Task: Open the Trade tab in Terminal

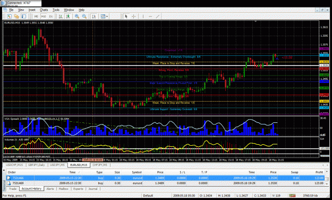Action: tap(13, 189)
